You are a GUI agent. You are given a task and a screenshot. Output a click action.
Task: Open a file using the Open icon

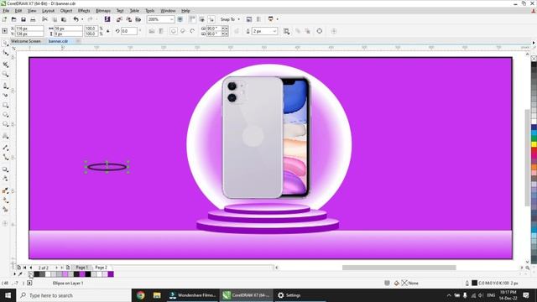tap(14, 19)
